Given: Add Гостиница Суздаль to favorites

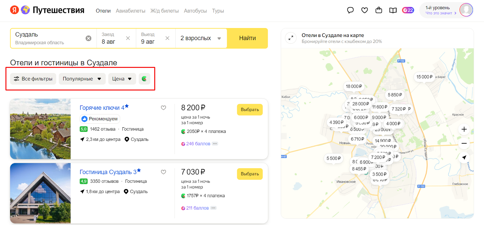Looking at the screenshot, I should (163, 172).
